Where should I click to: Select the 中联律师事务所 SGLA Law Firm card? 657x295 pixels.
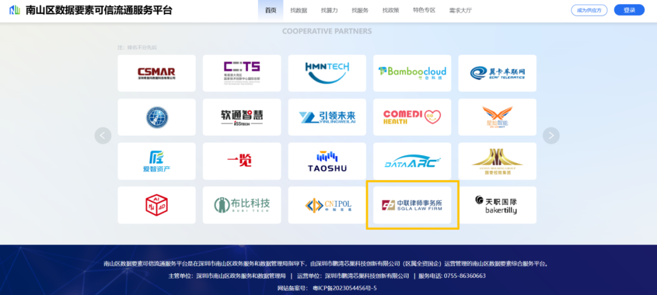(412, 205)
